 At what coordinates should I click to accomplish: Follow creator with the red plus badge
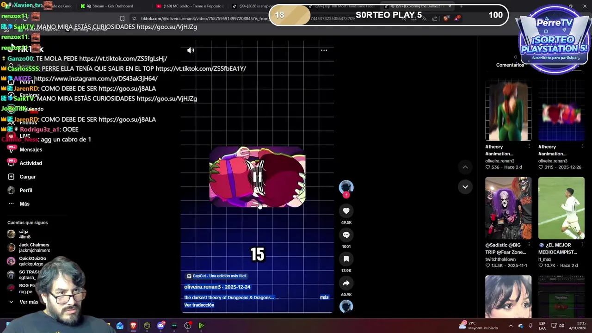346,195
